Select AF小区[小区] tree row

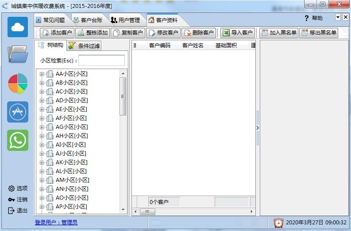[71, 118]
